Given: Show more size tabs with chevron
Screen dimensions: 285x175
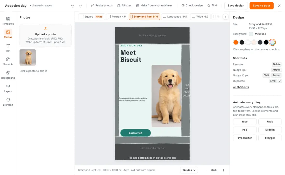Looking at the screenshot, I should pos(225,17).
